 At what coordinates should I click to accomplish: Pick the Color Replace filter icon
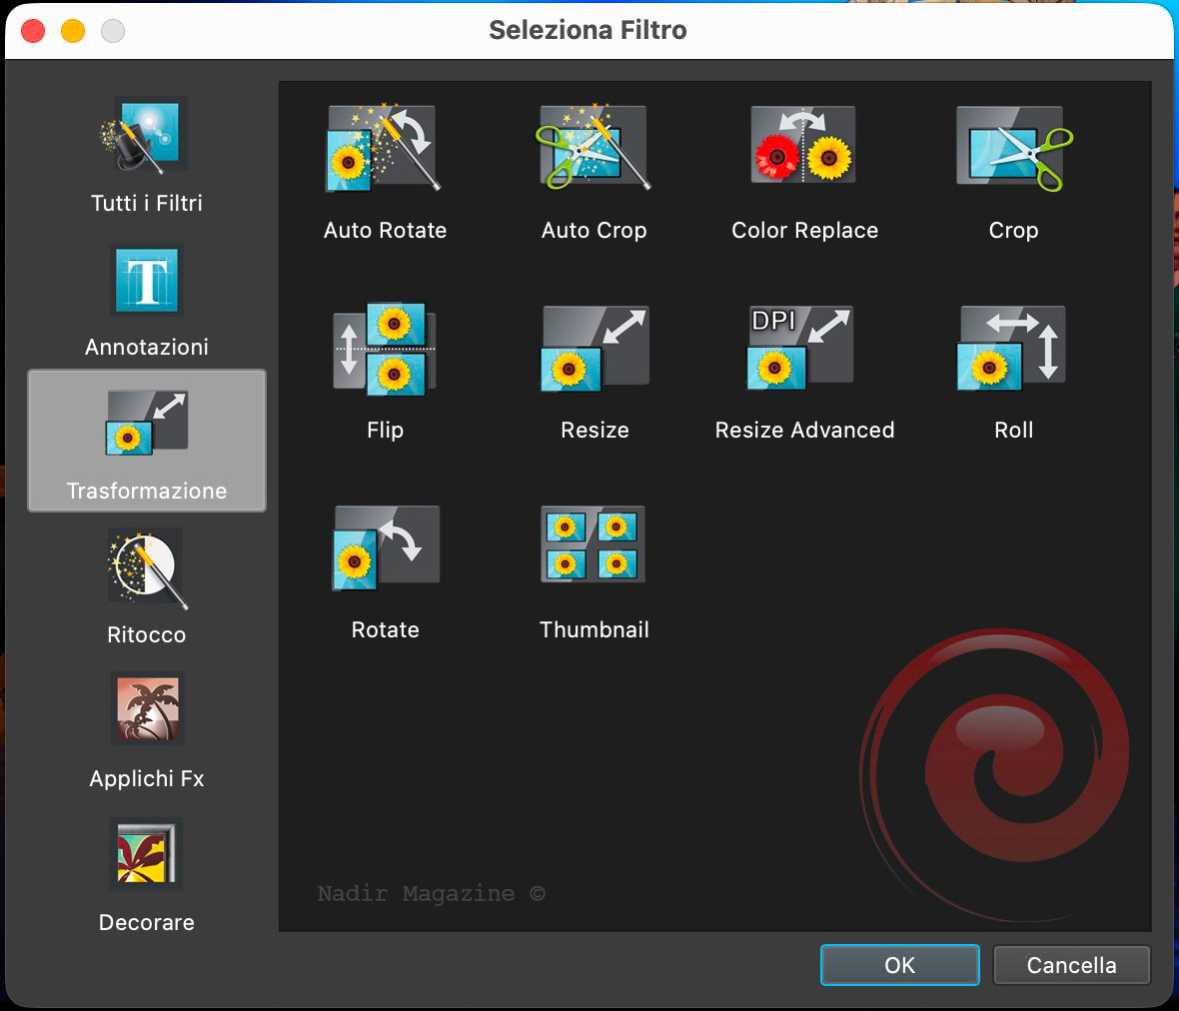pyautogui.click(x=803, y=148)
